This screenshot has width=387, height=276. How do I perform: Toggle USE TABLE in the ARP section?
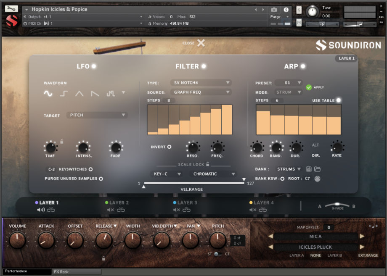click(338, 100)
